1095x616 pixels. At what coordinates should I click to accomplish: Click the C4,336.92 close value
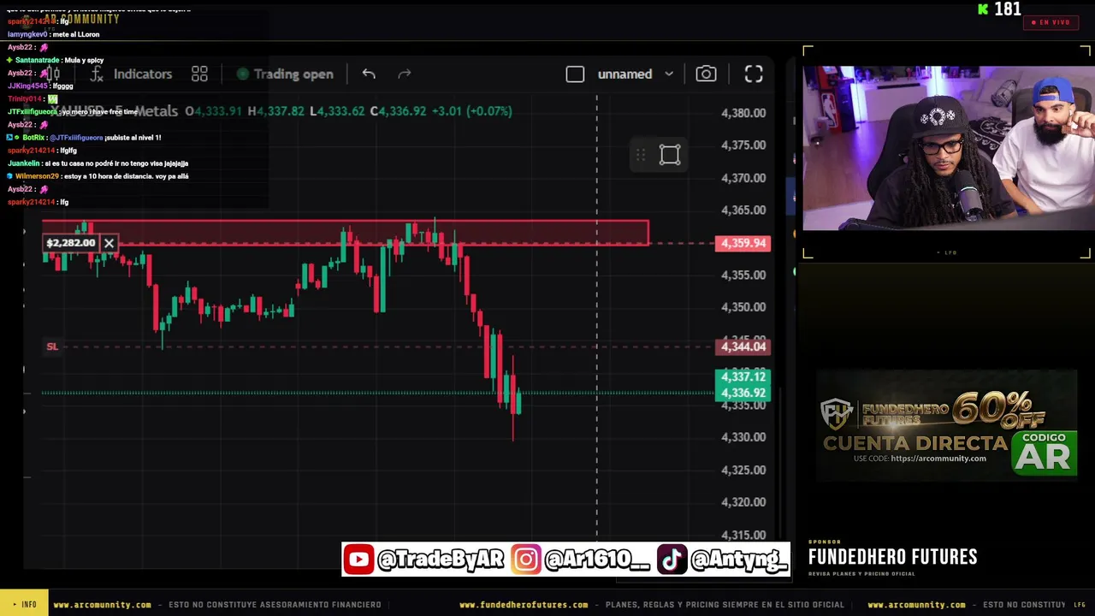click(399, 111)
